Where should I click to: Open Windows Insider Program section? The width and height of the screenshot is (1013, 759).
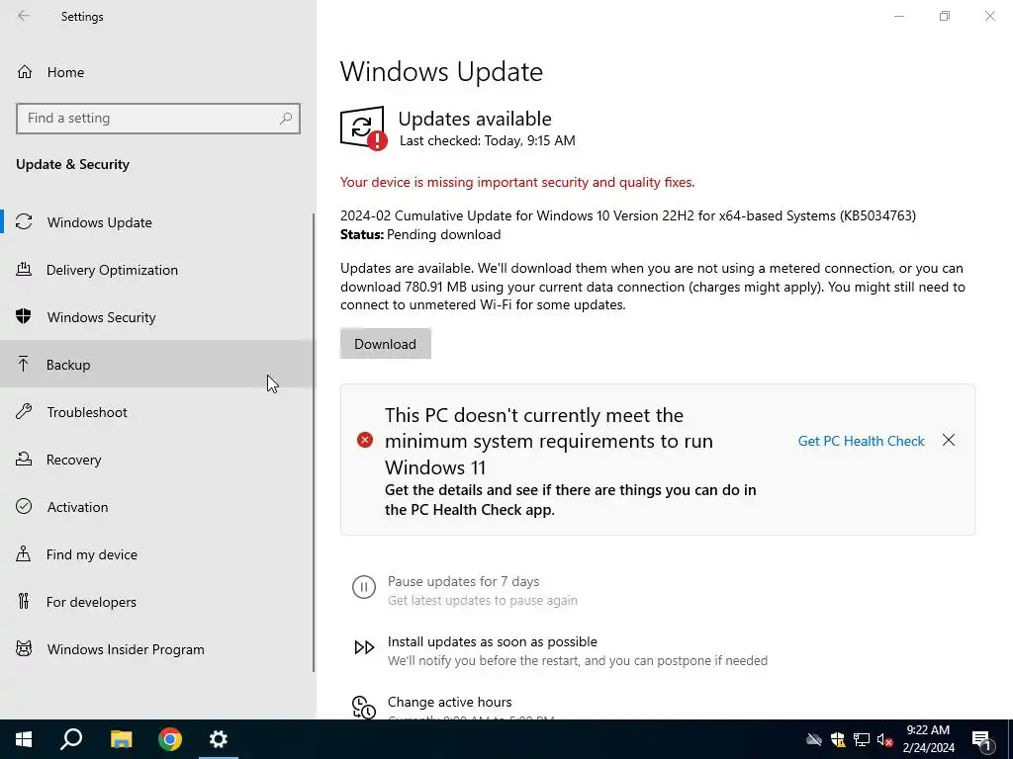(157, 649)
